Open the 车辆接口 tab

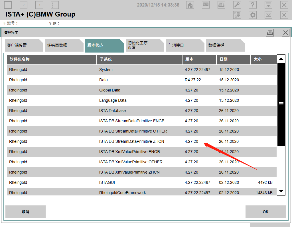point(185,45)
